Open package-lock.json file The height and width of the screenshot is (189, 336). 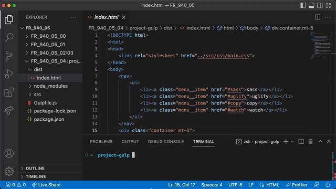coord(50,111)
